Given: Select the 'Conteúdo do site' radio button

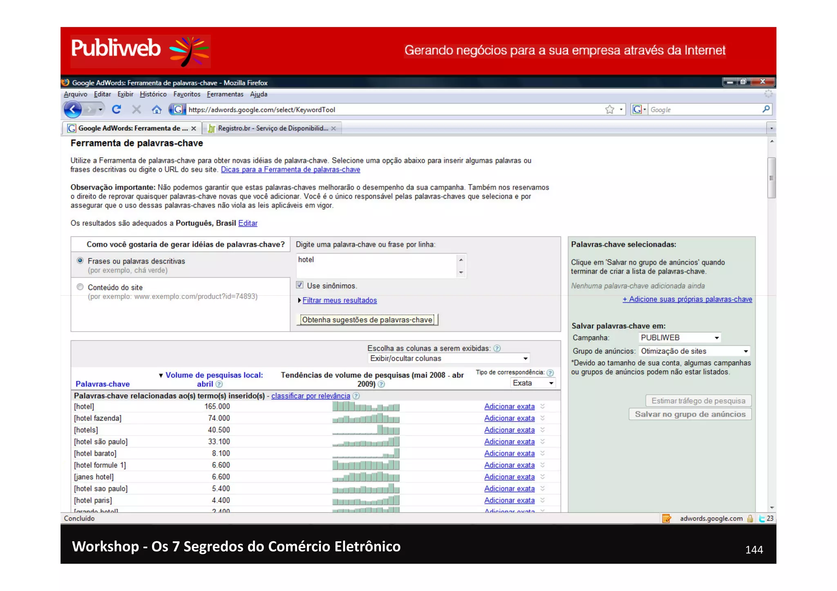Looking at the screenshot, I should pos(80,287).
